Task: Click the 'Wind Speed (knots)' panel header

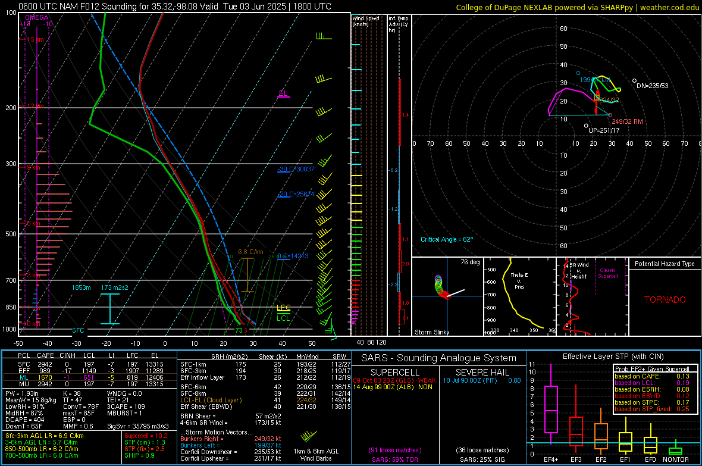Action: (x=366, y=21)
